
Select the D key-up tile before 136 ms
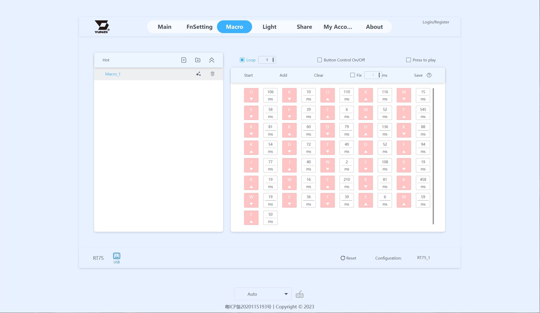pos(366,130)
